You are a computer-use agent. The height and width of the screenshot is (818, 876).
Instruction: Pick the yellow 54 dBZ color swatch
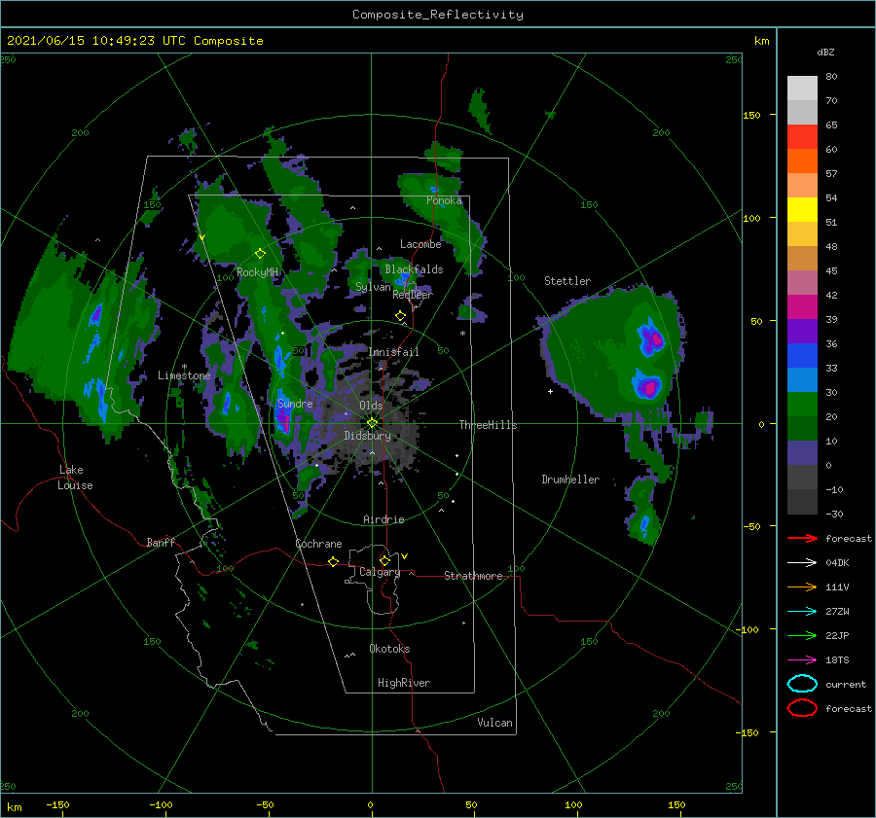pos(802,210)
